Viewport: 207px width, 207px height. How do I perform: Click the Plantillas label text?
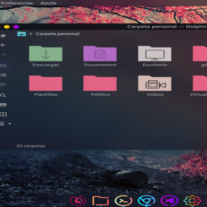pyautogui.click(x=46, y=95)
